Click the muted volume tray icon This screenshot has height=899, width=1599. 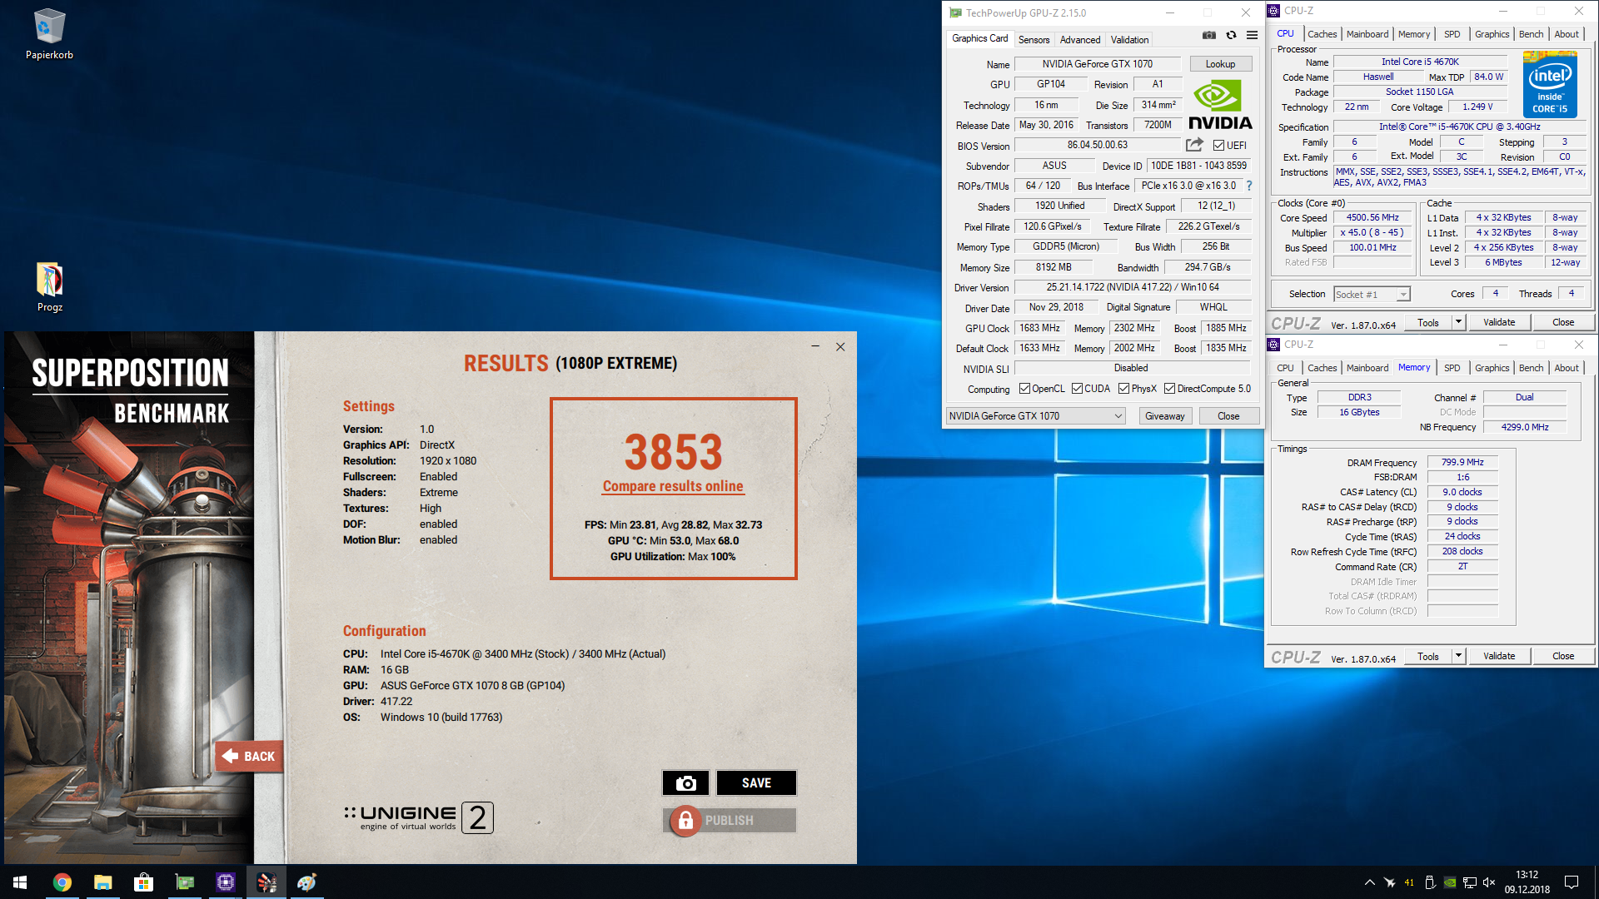click(x=1490, y=882)
